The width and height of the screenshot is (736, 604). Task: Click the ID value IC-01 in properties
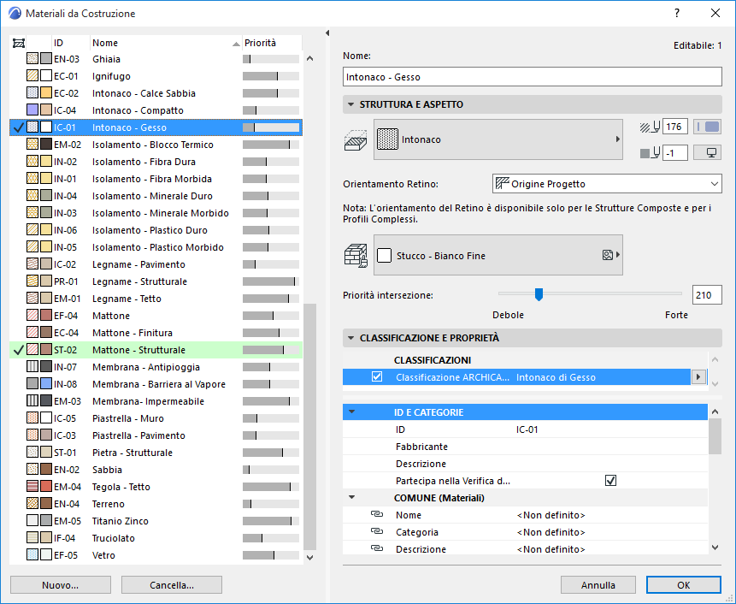[x=527, y=429]
